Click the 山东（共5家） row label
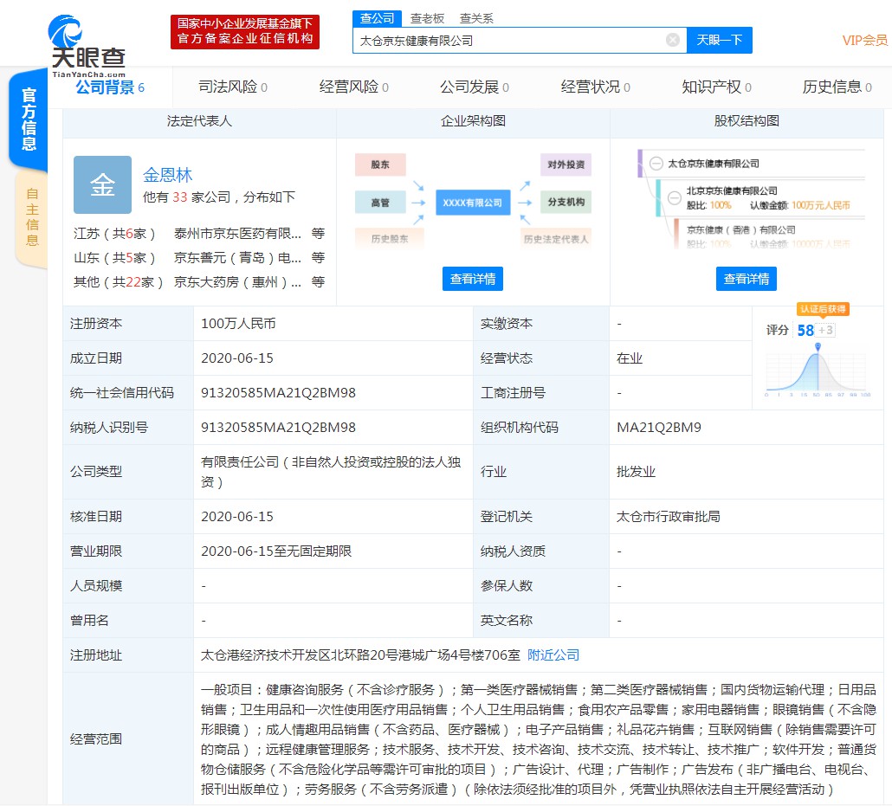 click(x=113, y=258)
